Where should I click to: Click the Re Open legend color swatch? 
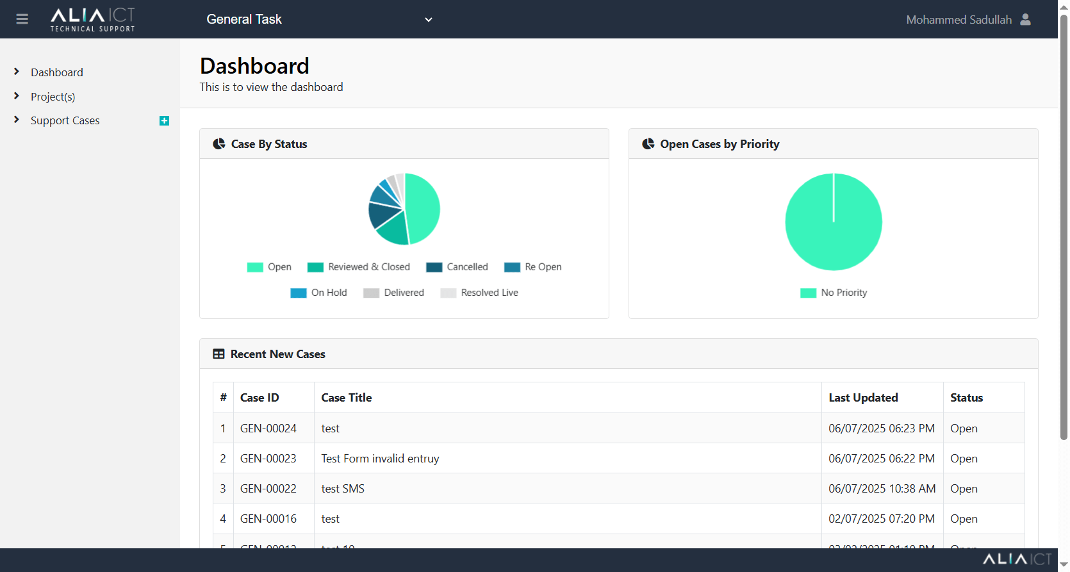(512, 267)
